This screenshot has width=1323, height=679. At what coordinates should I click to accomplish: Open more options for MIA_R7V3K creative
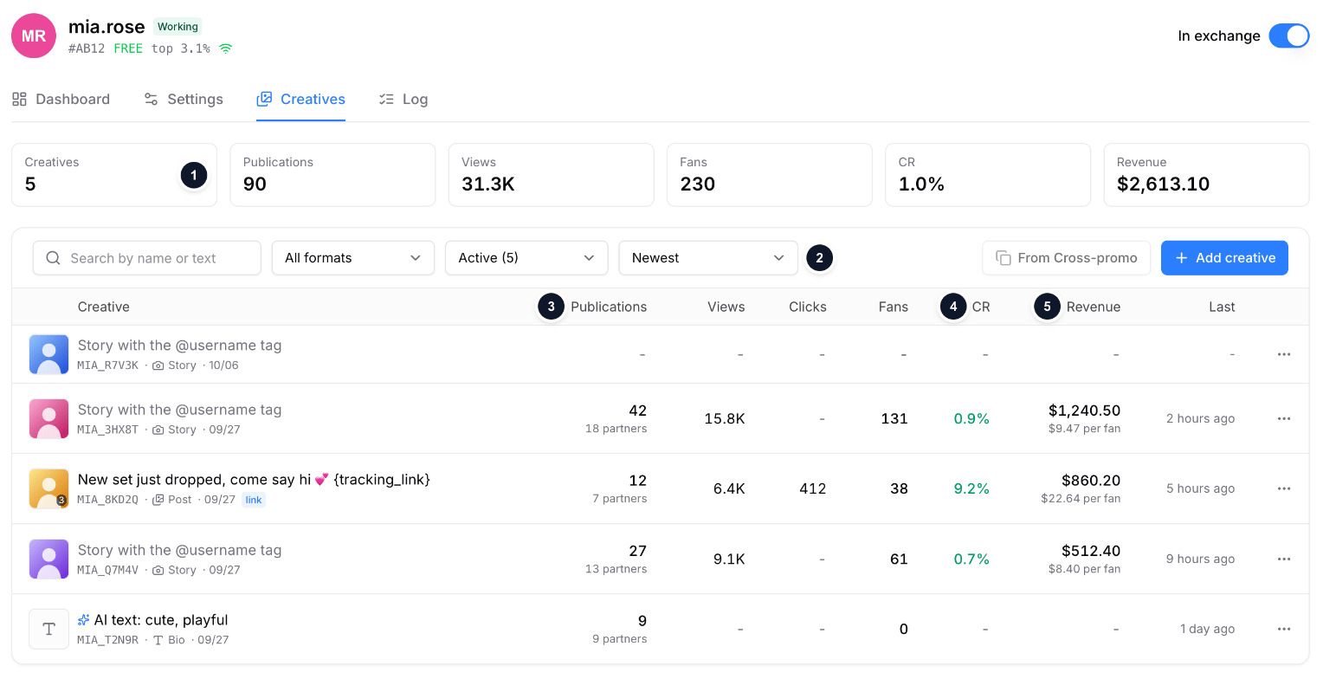click(x=1284, y=354)
